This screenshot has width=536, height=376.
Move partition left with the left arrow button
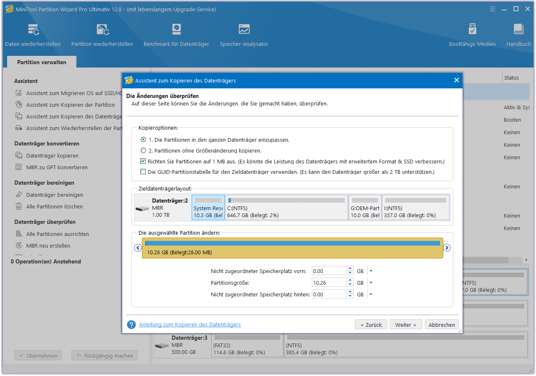tap(138, 248)
